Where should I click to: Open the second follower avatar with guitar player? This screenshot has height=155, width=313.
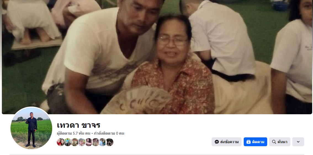(x=68, y=142)
